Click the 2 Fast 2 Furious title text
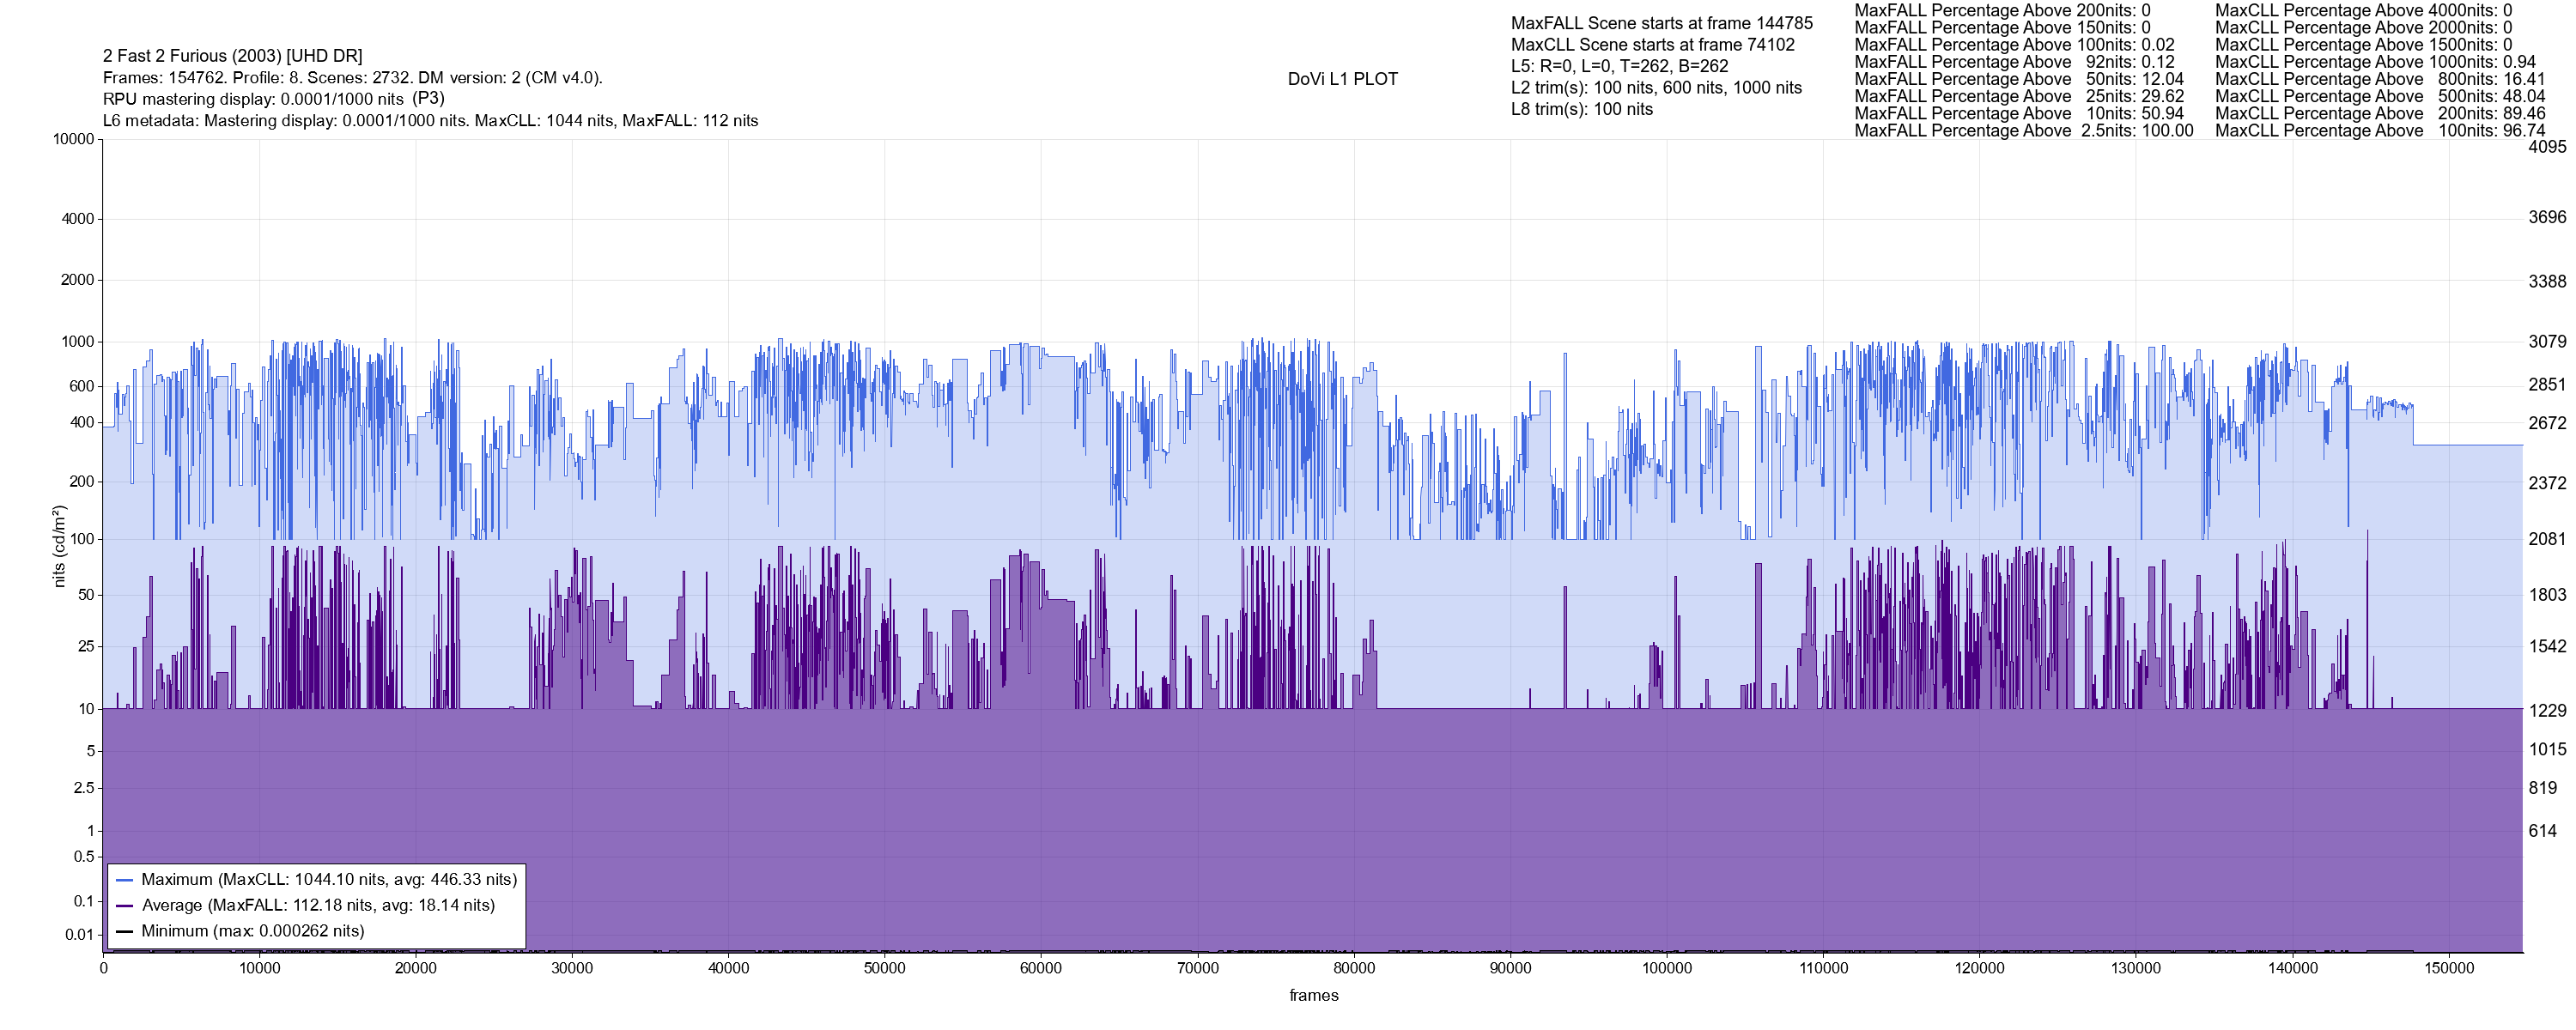Screen dimensions: 2576x1030 (232, 56)
